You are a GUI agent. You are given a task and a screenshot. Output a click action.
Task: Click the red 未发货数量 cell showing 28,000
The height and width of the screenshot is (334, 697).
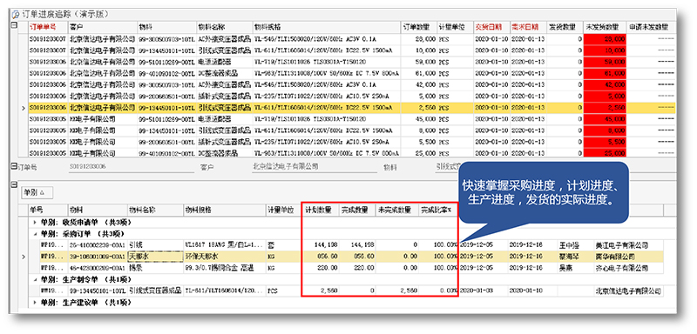pyautogui.click(x=605, y=39)
